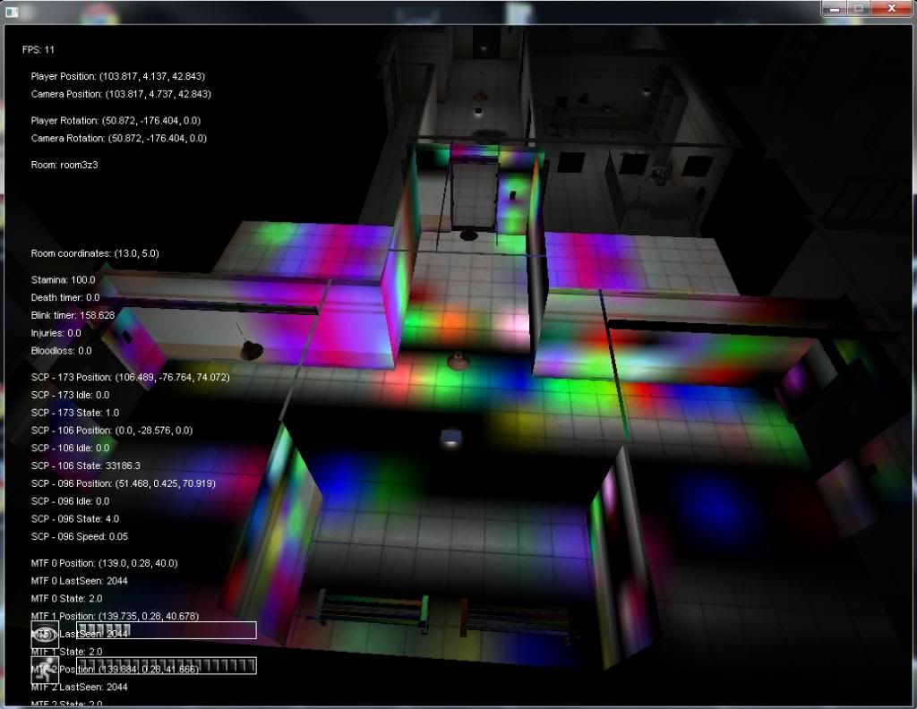The width and height of the screenshot is (917, 709).
Task: Click the 'MTF 0 Position' line
Action: click(104, 563)
